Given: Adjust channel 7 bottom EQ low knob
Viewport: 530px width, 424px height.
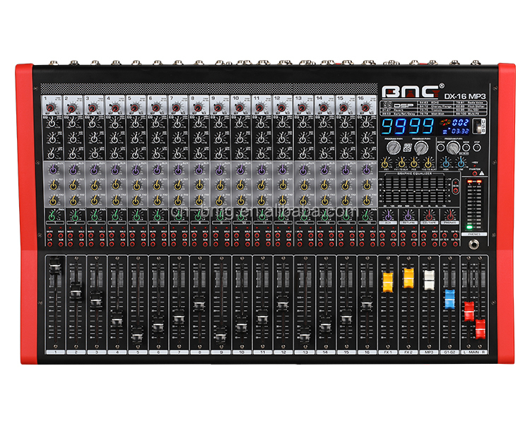Looking at the screenshot, I should (x=177, y=154).
